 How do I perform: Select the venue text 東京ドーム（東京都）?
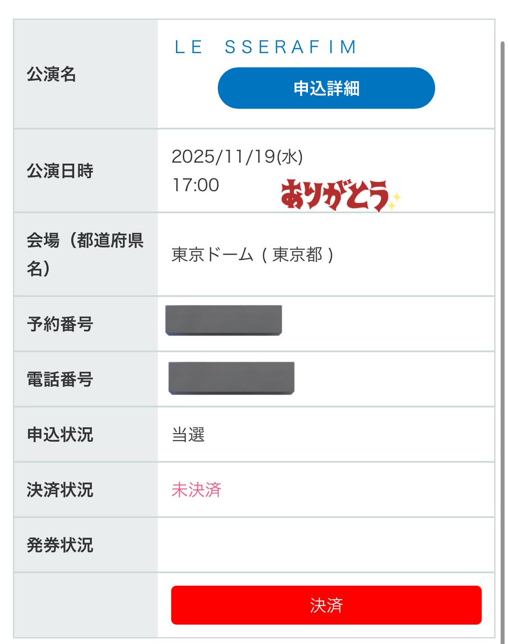click(x=253, y=254)
